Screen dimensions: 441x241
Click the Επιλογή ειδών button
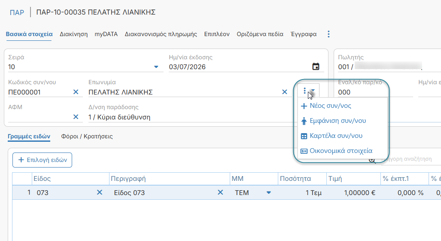tap(42, 160)
